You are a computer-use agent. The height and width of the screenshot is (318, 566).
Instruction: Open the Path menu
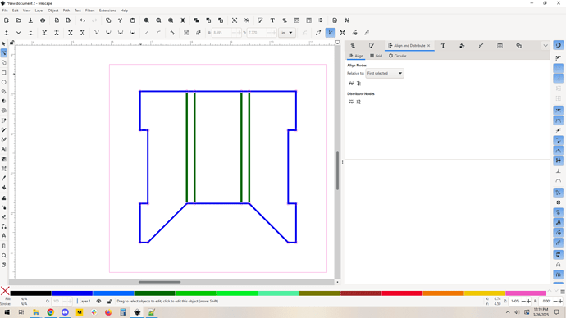66,11
